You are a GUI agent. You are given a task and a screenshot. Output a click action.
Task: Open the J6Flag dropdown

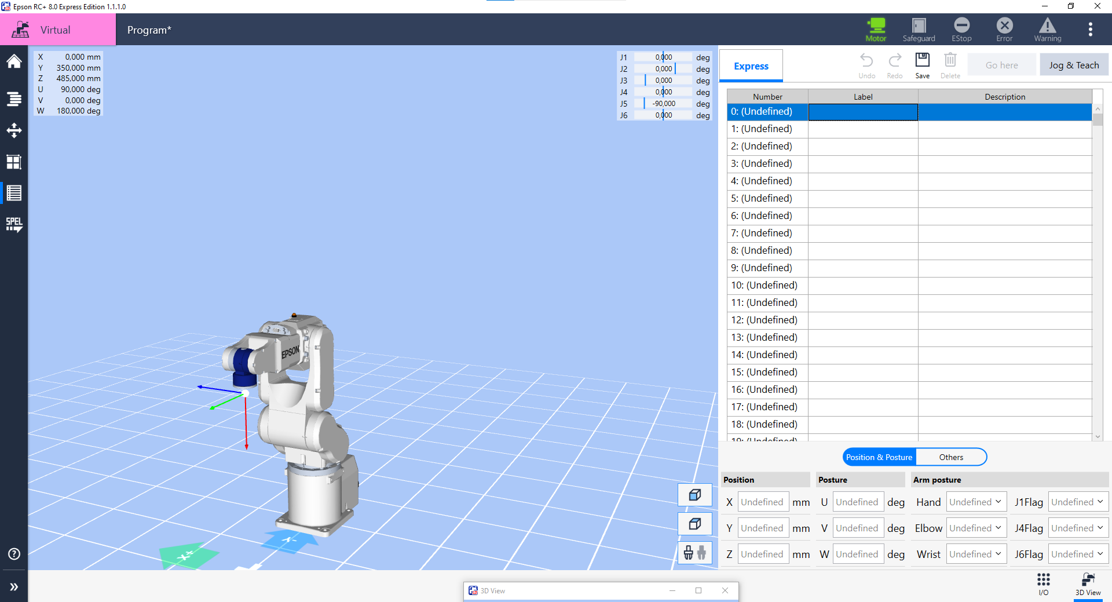tap(1078, 554)
